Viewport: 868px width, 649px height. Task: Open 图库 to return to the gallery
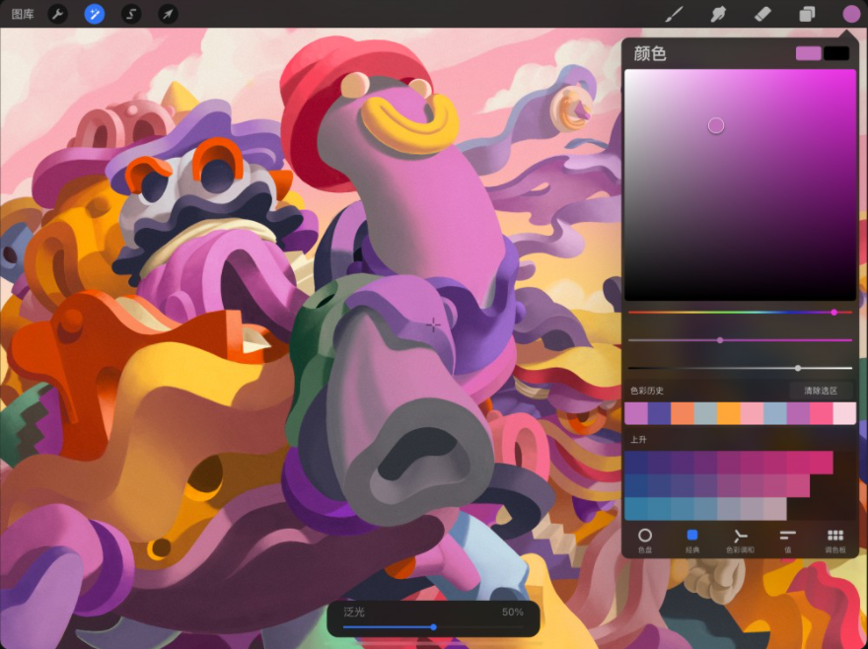pos(24,14)
